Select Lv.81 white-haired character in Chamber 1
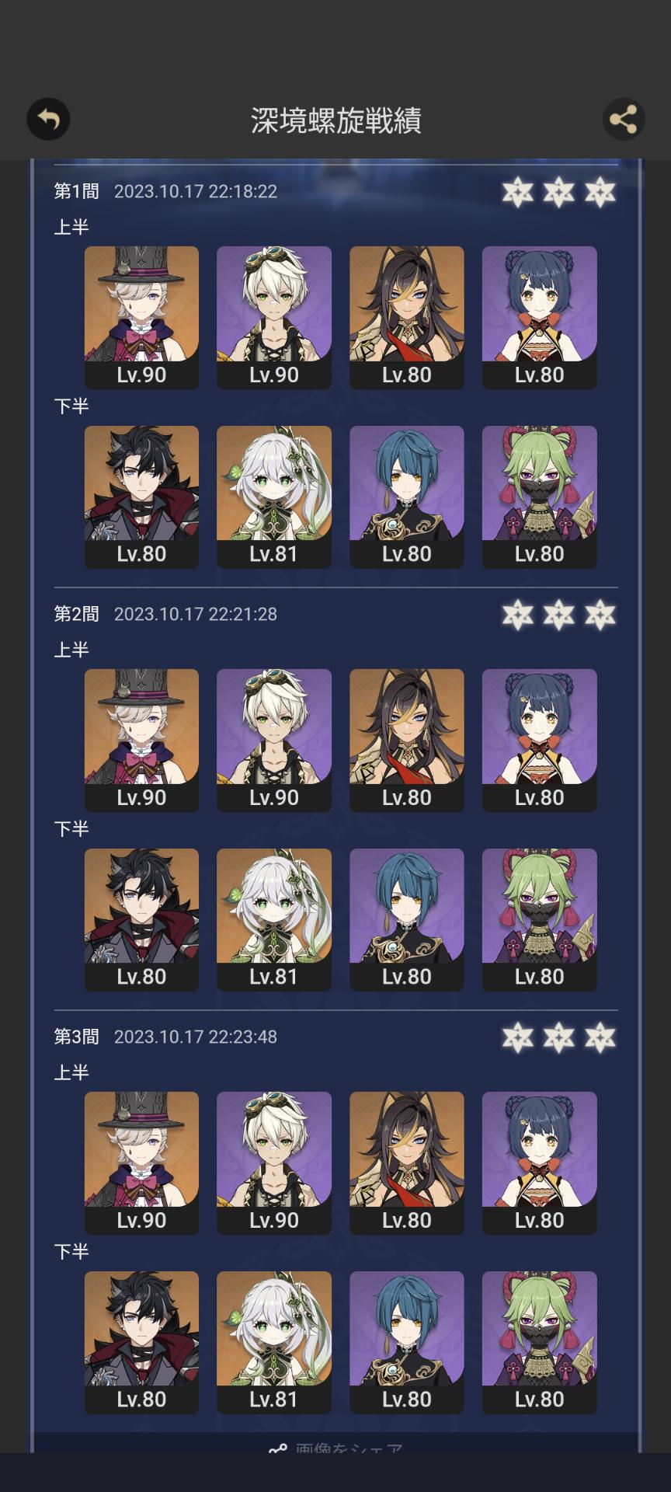Image resolution: width=671 pixels, height=1492 pixels. pos(274,497)
